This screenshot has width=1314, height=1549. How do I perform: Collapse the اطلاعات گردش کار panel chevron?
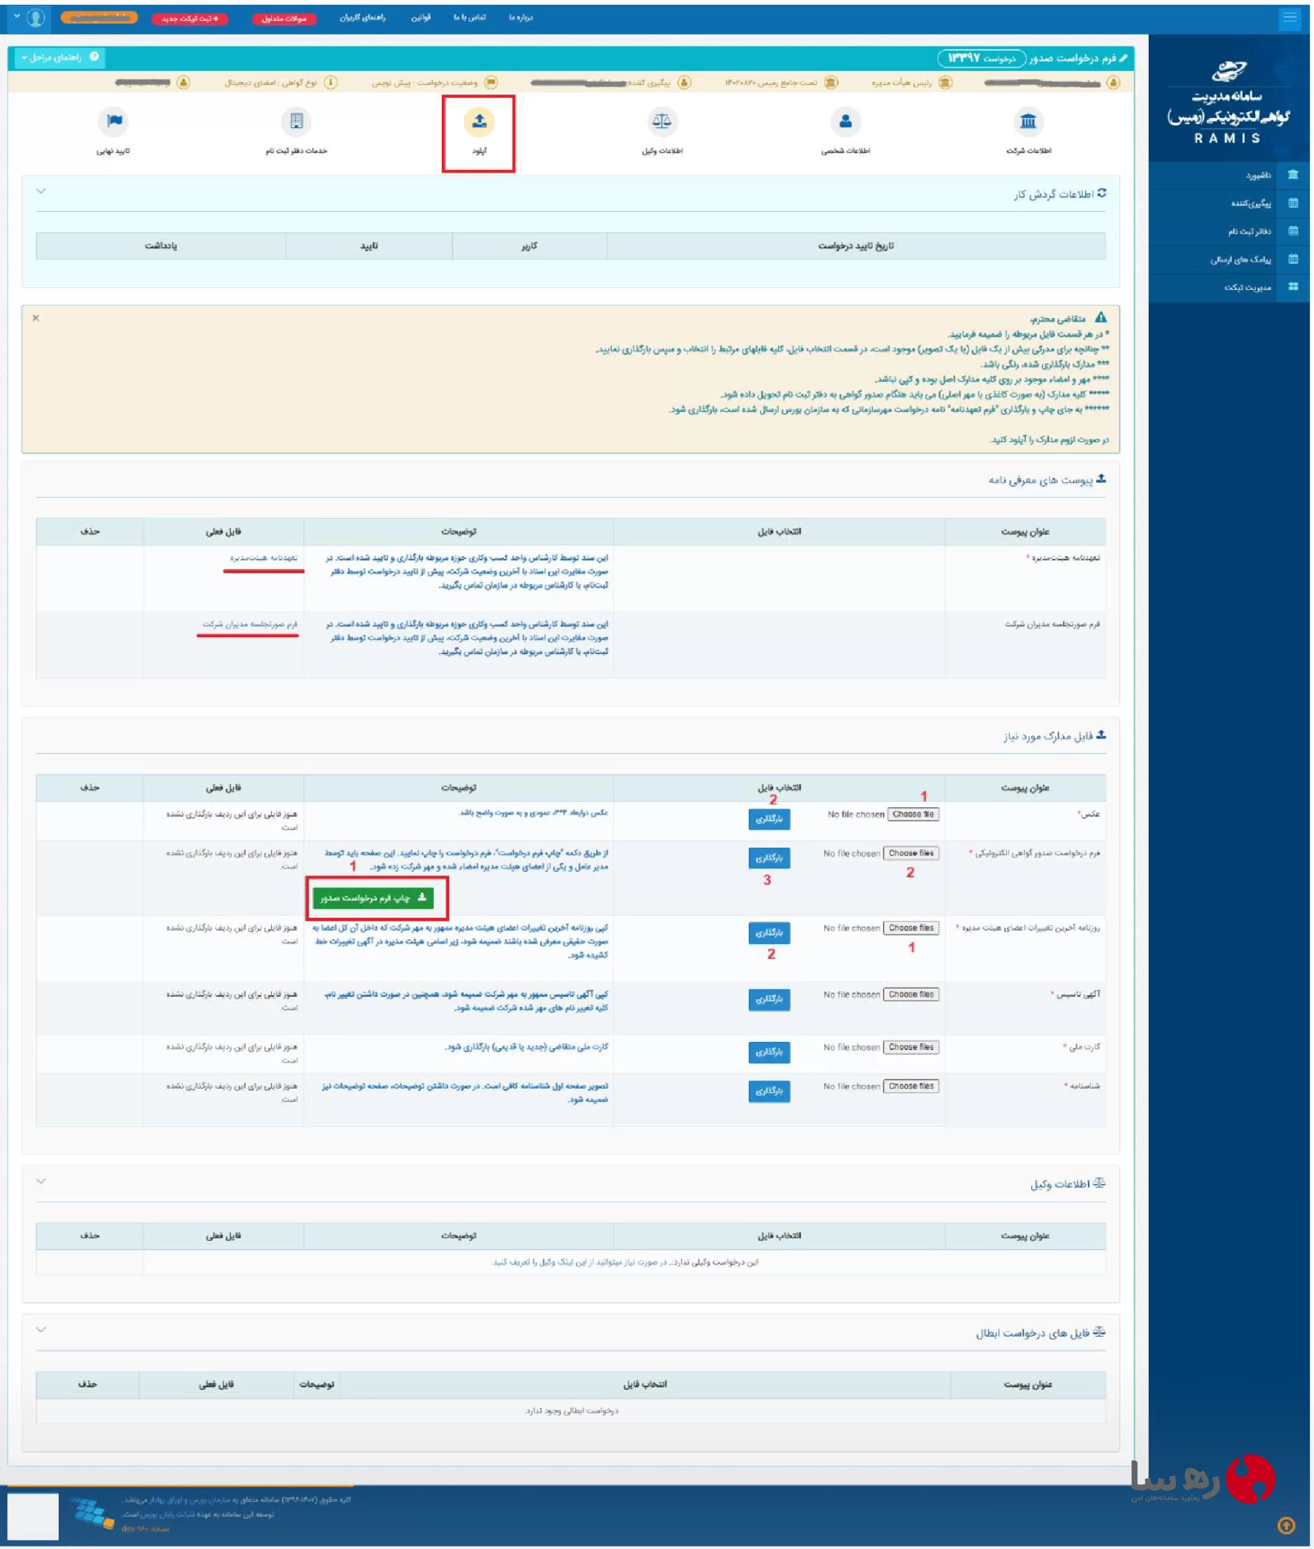click(41, 191)
